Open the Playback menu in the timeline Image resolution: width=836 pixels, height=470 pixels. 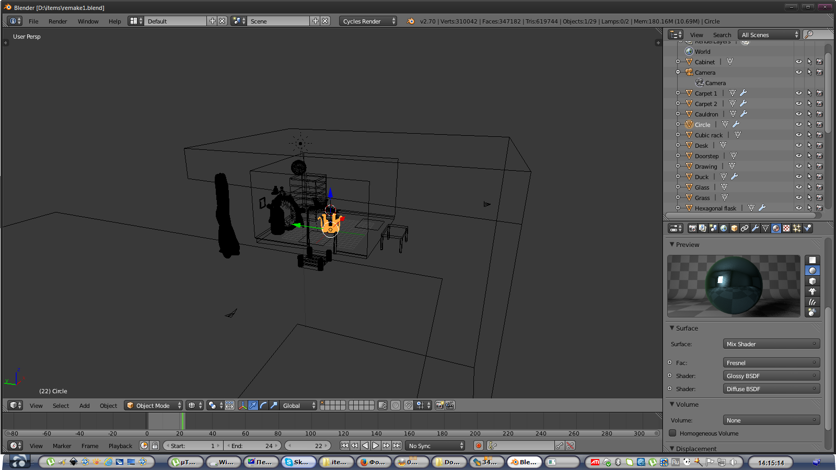click(x=120, y=446)
